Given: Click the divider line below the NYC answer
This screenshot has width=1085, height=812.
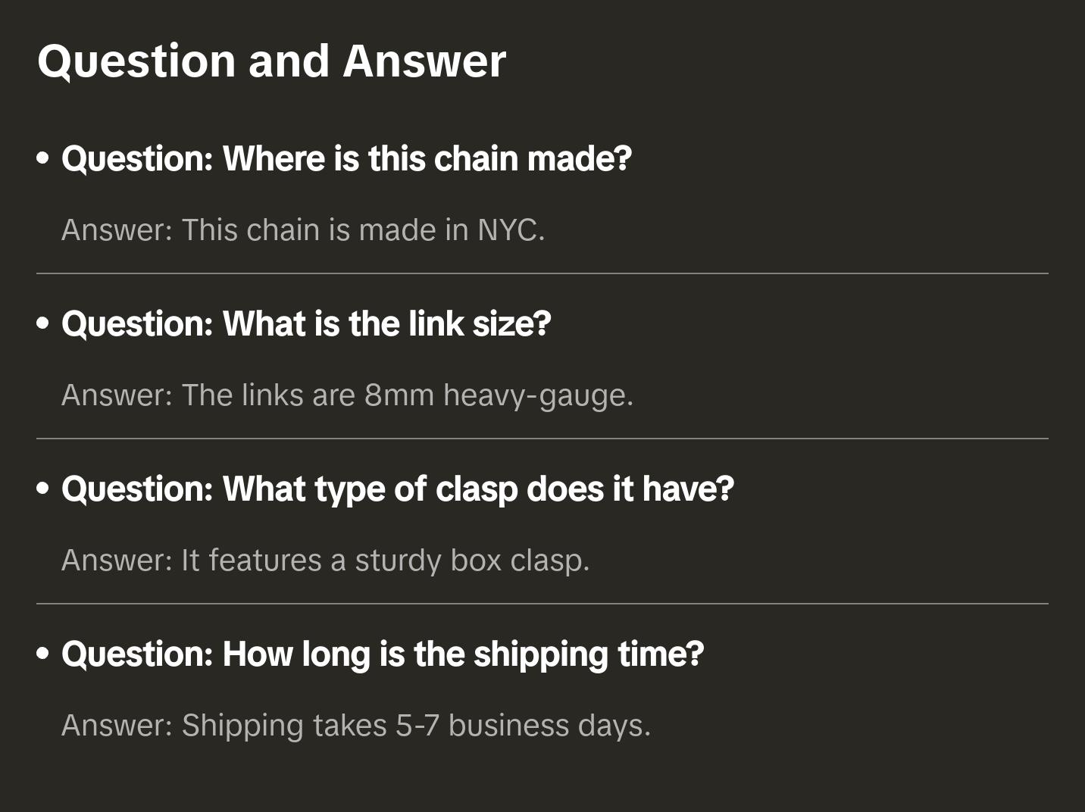Looking at the screenshot, I should tap(542, 273).
